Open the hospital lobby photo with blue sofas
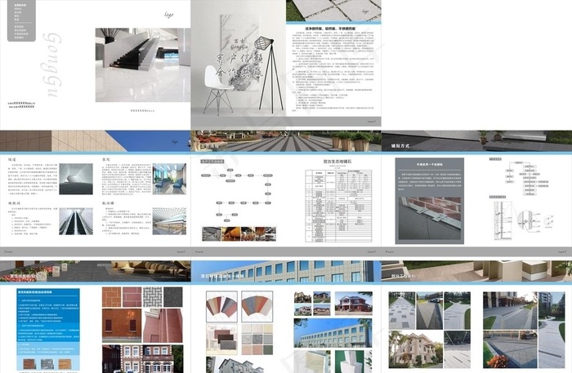This screenshot has width=572, height=373. click(x=169, y=179)
